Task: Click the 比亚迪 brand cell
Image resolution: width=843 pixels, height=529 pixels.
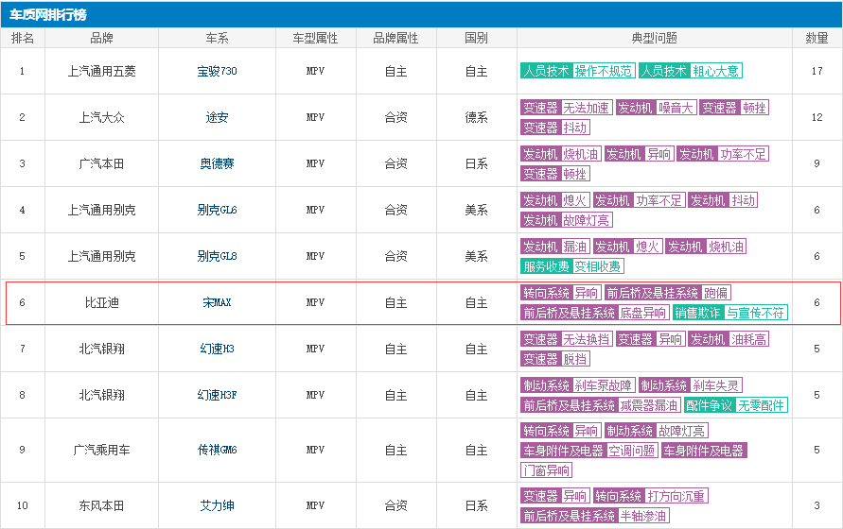Action: 101,302
